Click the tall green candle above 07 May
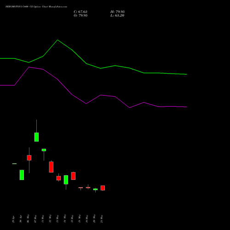Viewport: 230px width, 230px height. 36,137
